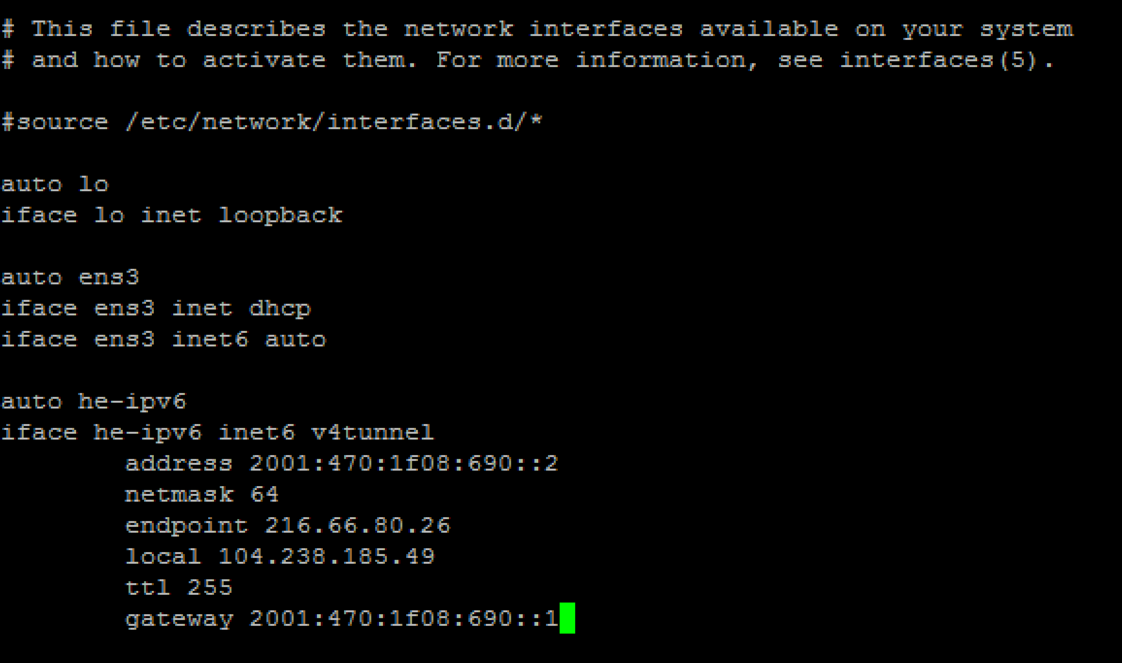Click the green cursor block after gateway address

[x=567, y=618]
